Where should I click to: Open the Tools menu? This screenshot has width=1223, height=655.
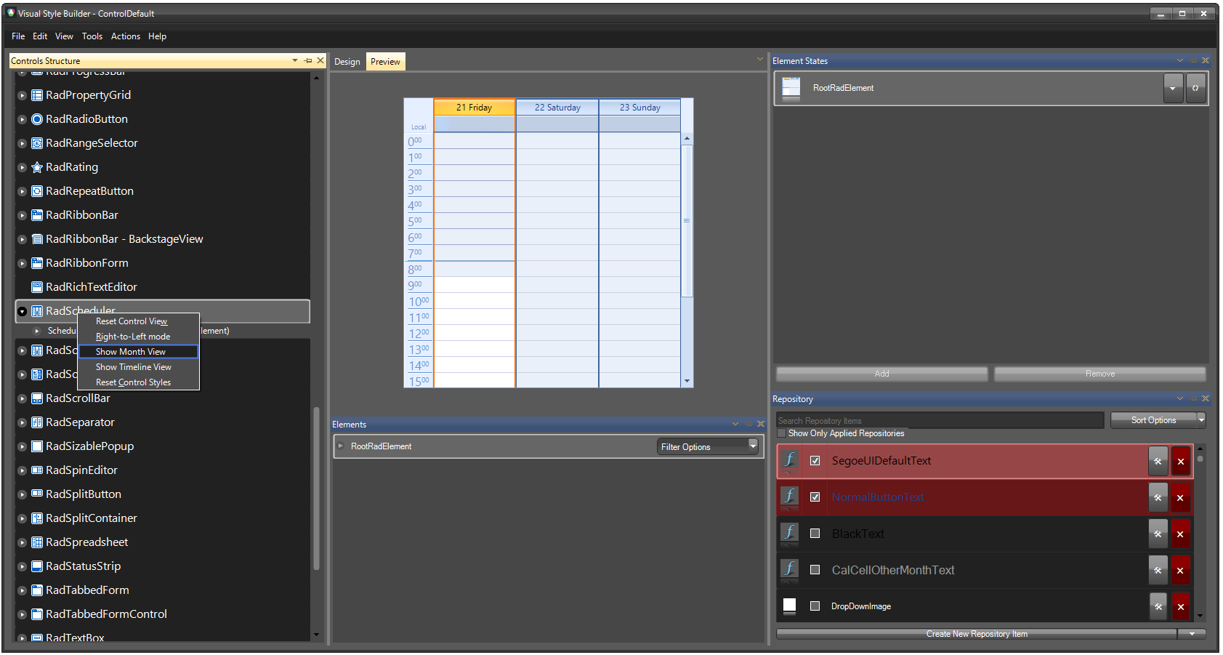[x=92, y=36]
